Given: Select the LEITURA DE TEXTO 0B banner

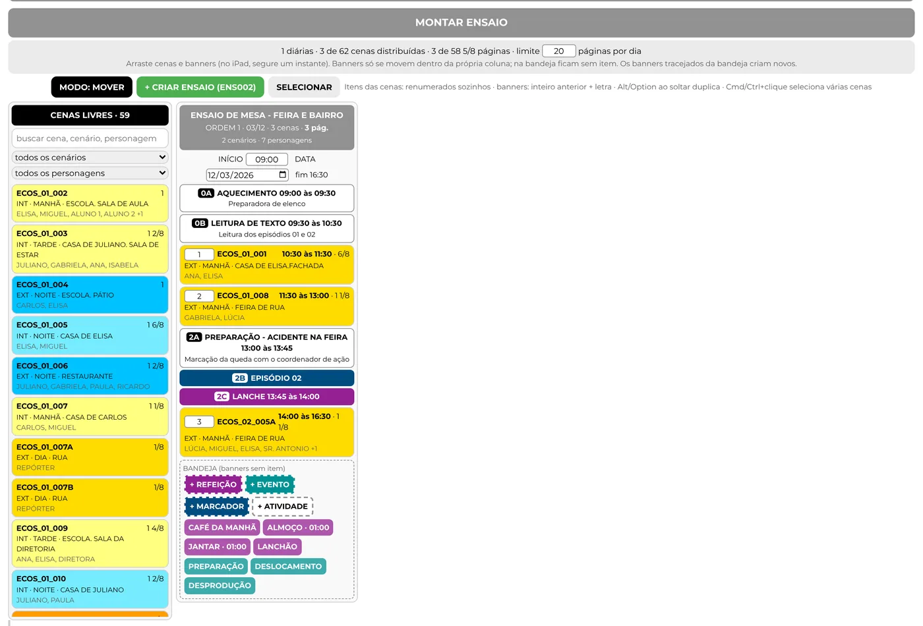Looking at the screenshot, I should [267, 228].
